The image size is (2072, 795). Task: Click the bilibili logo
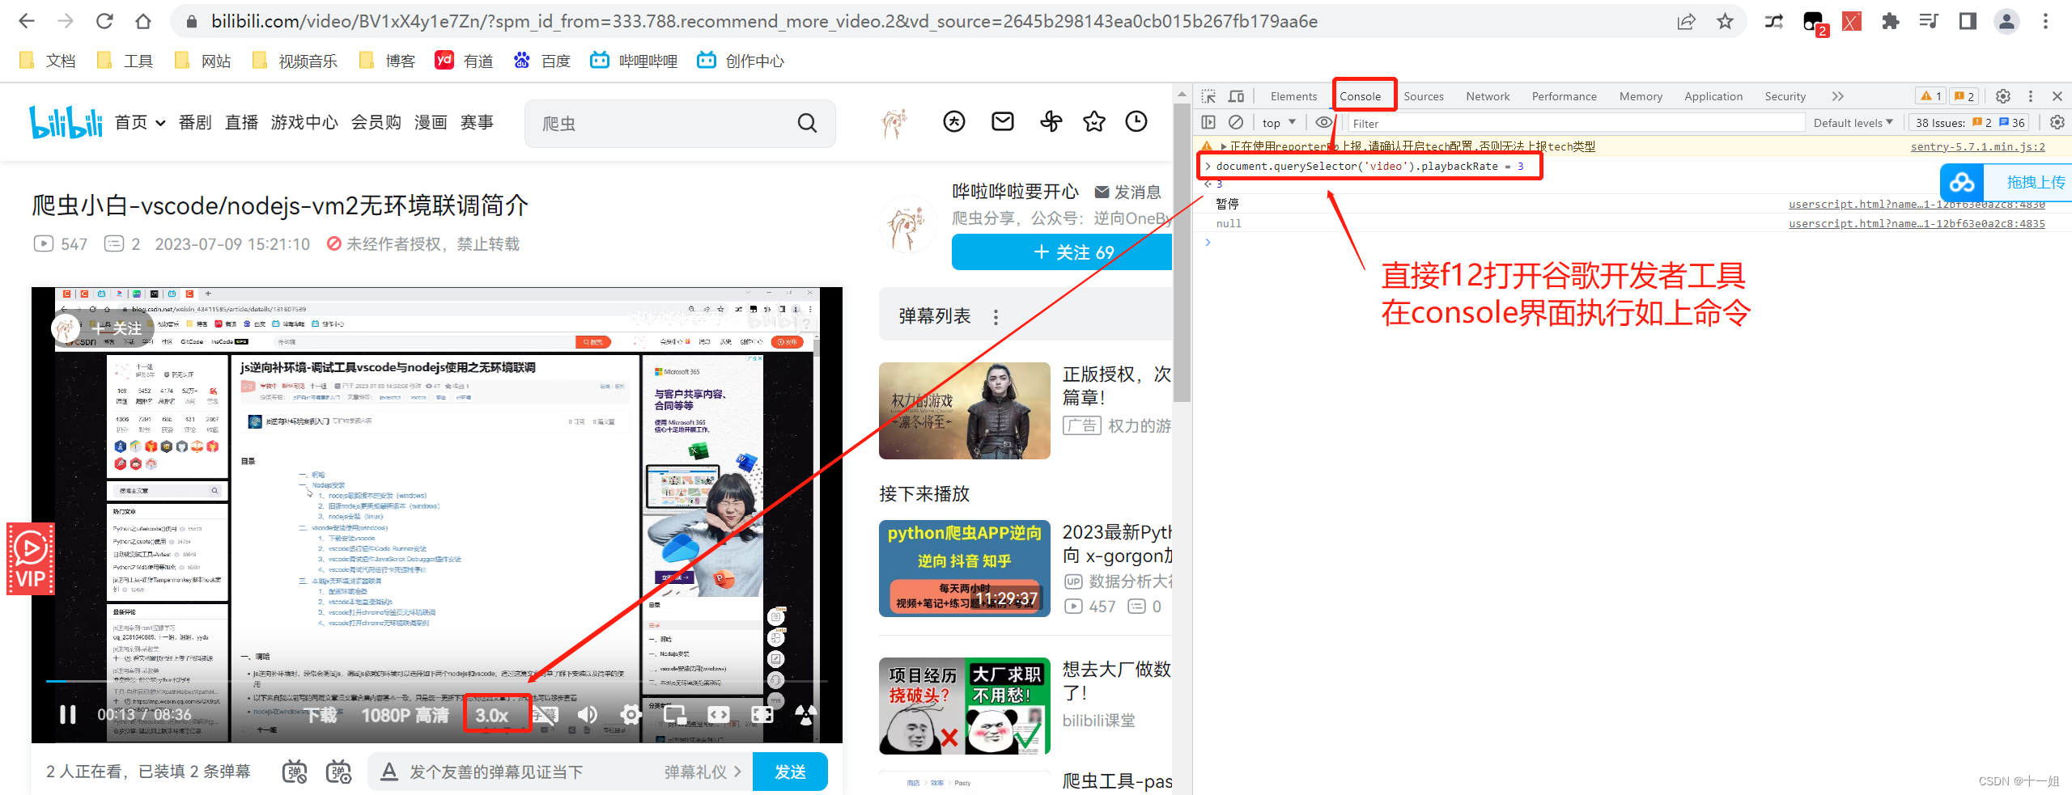coord(66,122)
